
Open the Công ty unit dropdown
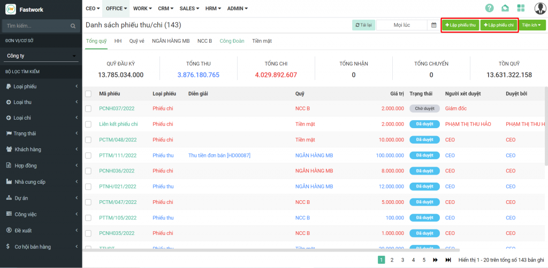click(41, 56)
